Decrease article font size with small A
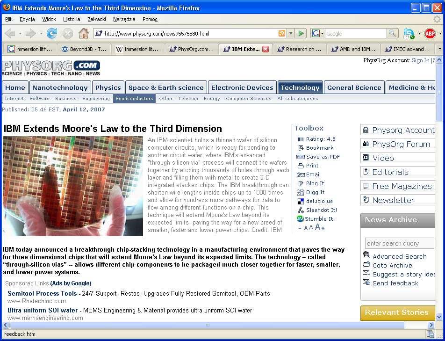This screenshot has width=445, height=341. pos(306,228)
